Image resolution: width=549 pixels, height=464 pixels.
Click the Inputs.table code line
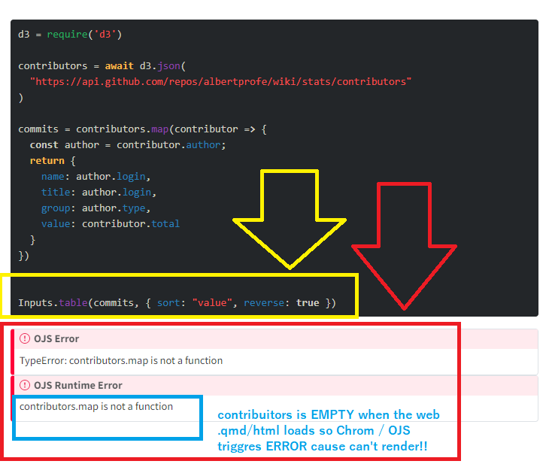[177, 302]
